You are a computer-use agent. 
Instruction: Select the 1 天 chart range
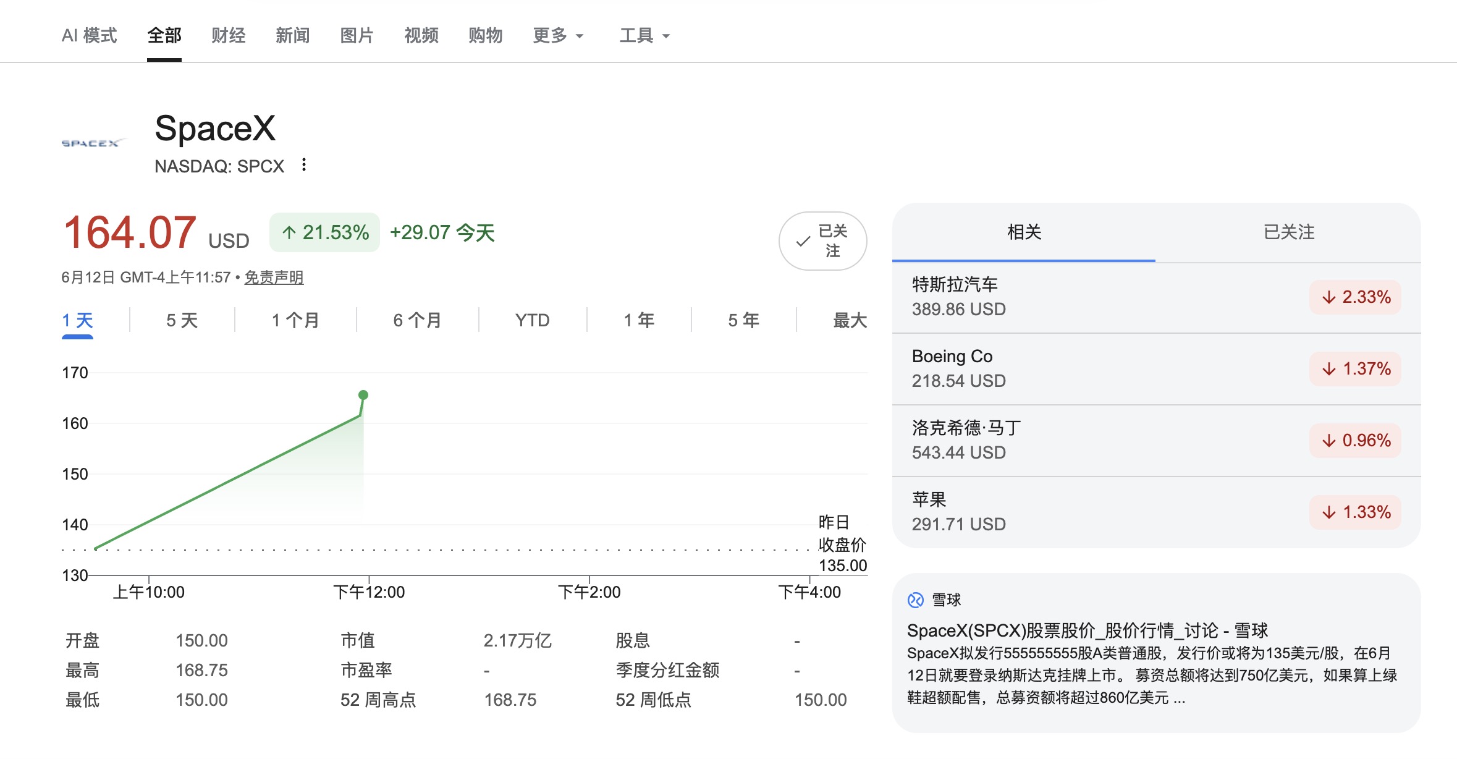coord(77,321)
